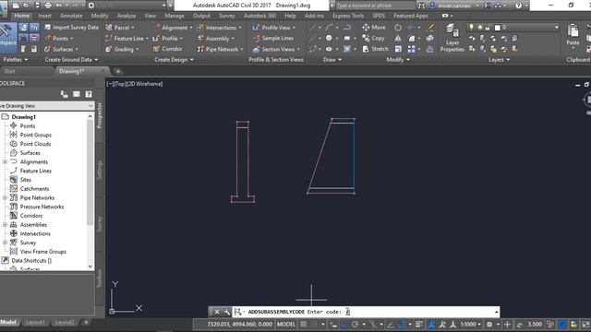Image resolution: width=591 pixels, height=332 pixels.
Task: Open the Surfaces tool
Action: (61, 49)
